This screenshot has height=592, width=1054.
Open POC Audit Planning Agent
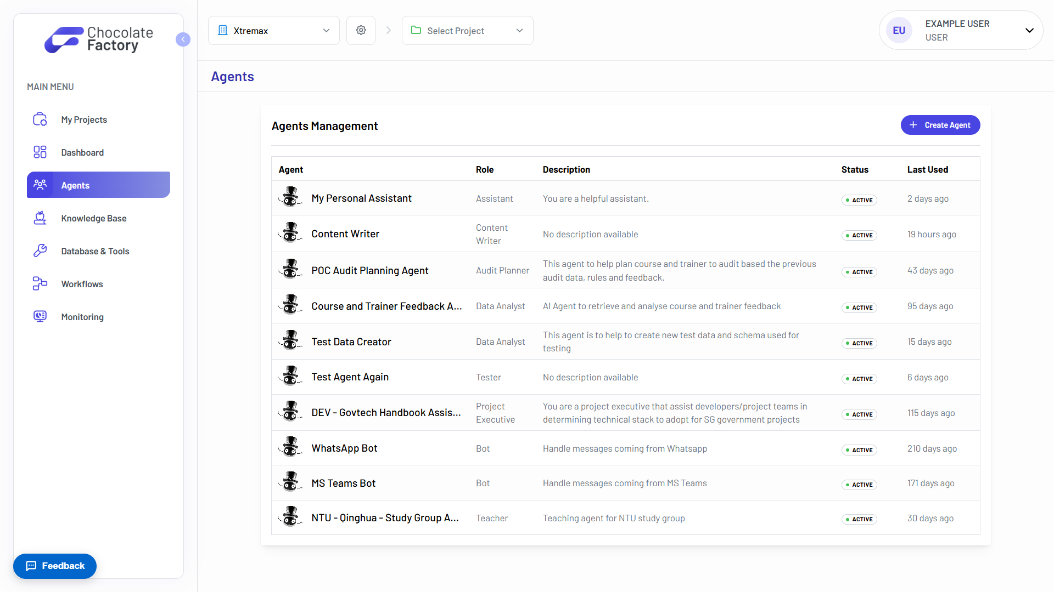click(x=370, y=270)
